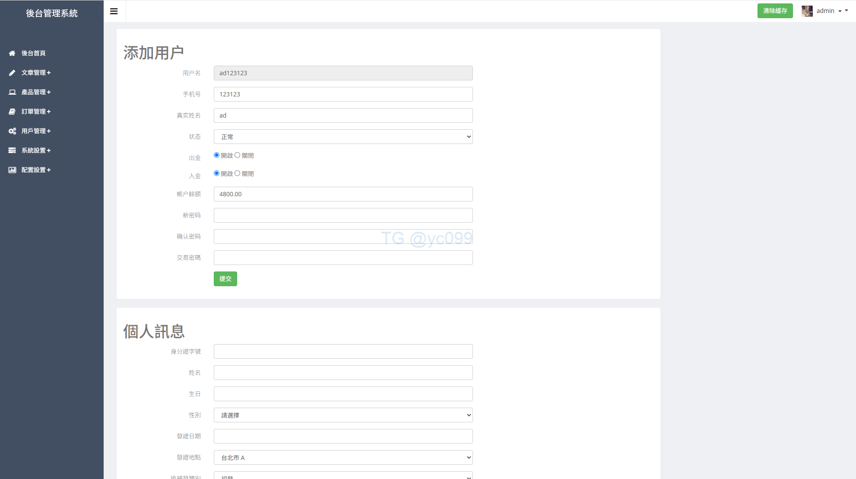
Task: Click the pencil icon for 文章管理
Action: 12,73
